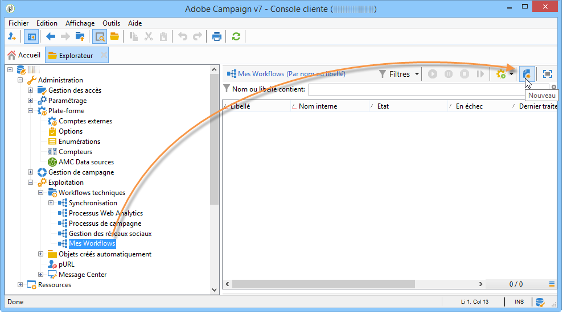Expand the Gestion de campagne node

[30, 172]
